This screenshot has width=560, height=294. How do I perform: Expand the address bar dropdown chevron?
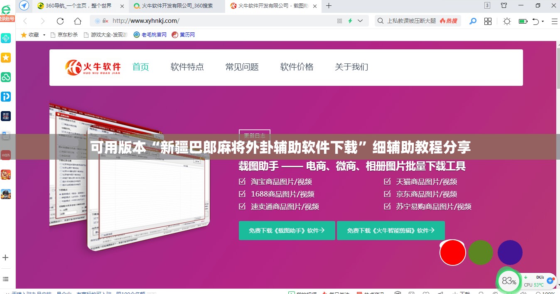point(360,21)
